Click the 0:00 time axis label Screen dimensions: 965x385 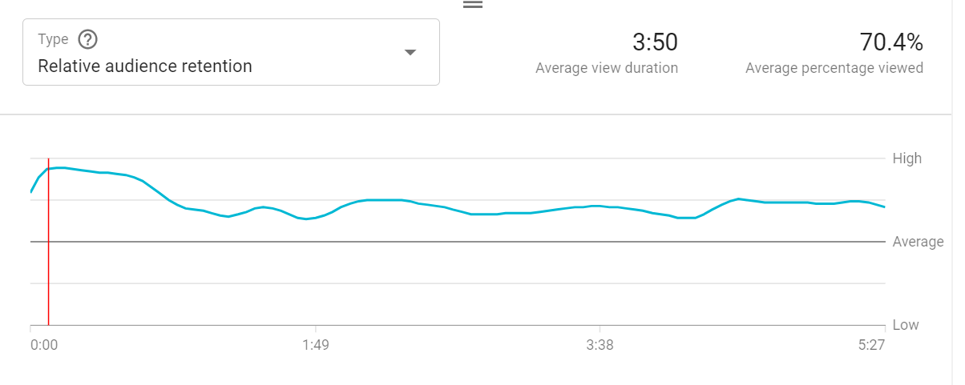pos(44,345)
